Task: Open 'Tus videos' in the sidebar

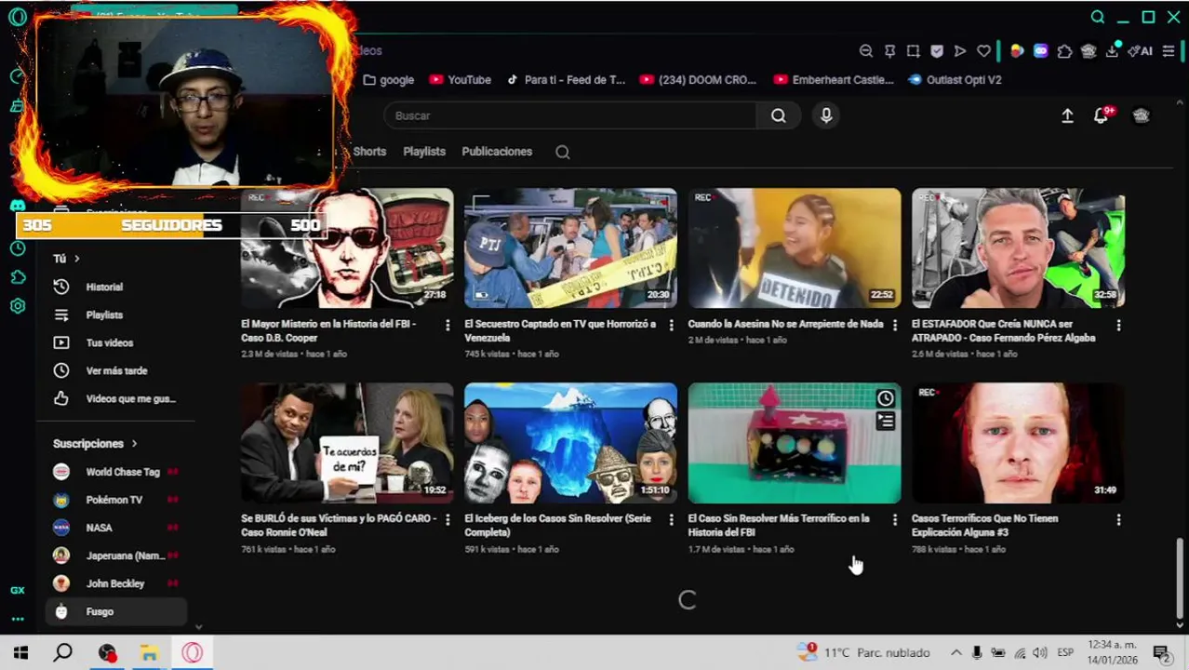Action: 116,343
